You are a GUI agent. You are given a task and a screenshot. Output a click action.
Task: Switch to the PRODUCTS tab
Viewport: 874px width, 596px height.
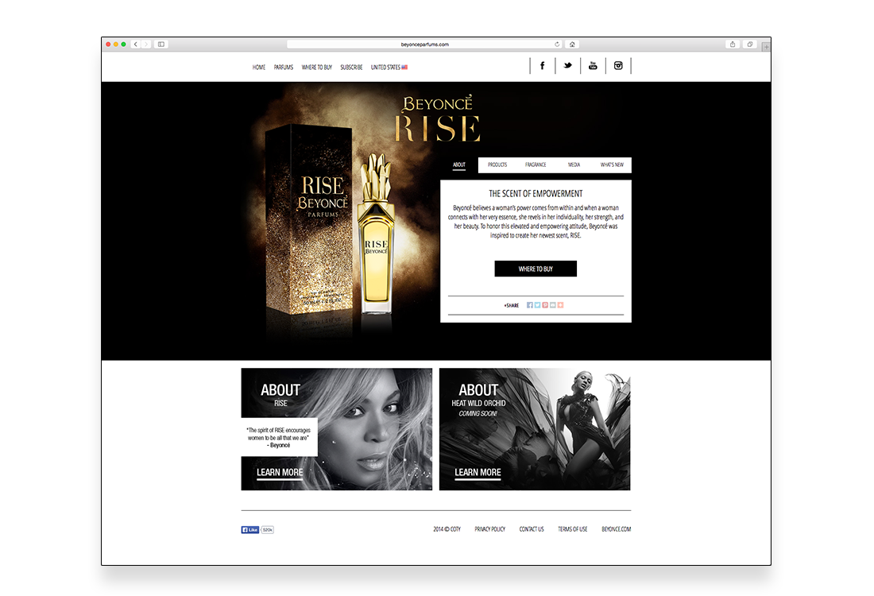click(x=497, y=165)
